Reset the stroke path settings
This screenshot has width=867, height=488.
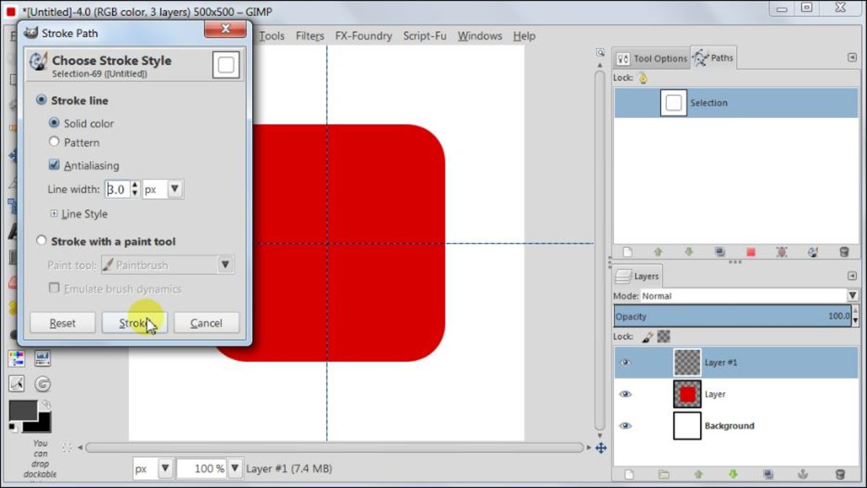pos(62,322)
